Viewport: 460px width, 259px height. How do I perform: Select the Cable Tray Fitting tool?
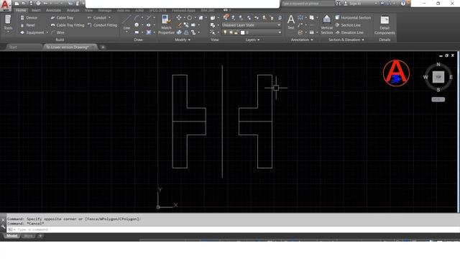pyautogui.click(x=68, y=25)
